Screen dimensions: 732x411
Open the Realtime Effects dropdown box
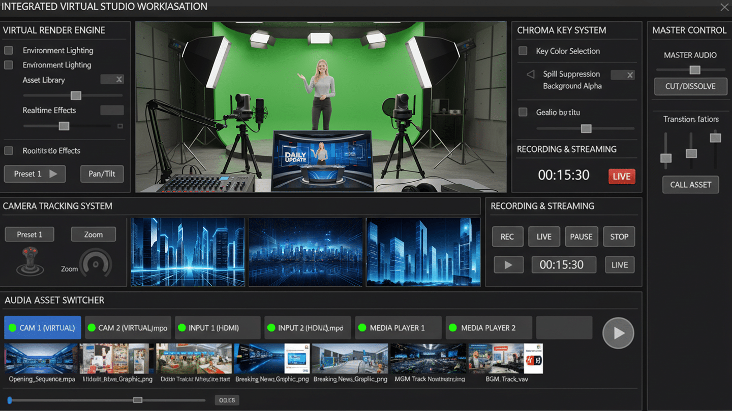(x=111, y=110)
